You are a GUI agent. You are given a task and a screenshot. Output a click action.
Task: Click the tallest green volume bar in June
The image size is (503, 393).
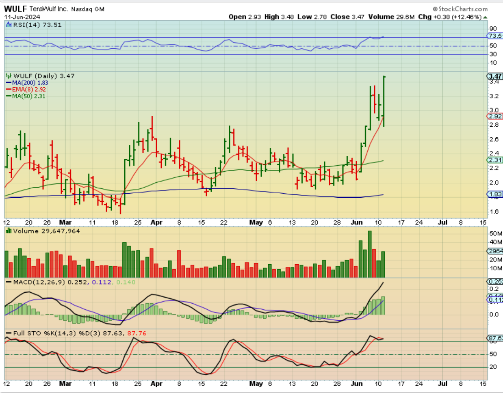pyautogui.click(x=370, y=254)
